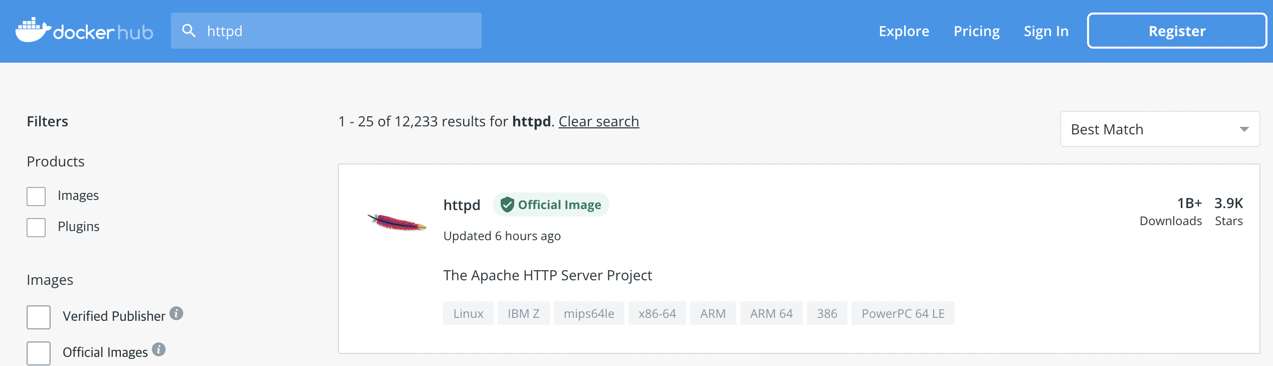This screenshot has width=1273, height=366.
Task: Open Official Images info icon
Action: point(159,349)
